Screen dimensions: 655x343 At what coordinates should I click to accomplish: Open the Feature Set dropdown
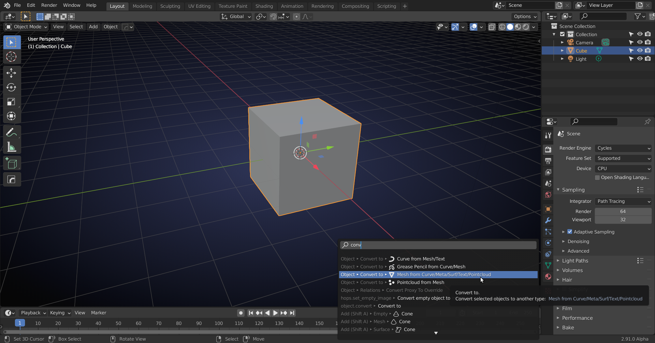tap(623, 158)
